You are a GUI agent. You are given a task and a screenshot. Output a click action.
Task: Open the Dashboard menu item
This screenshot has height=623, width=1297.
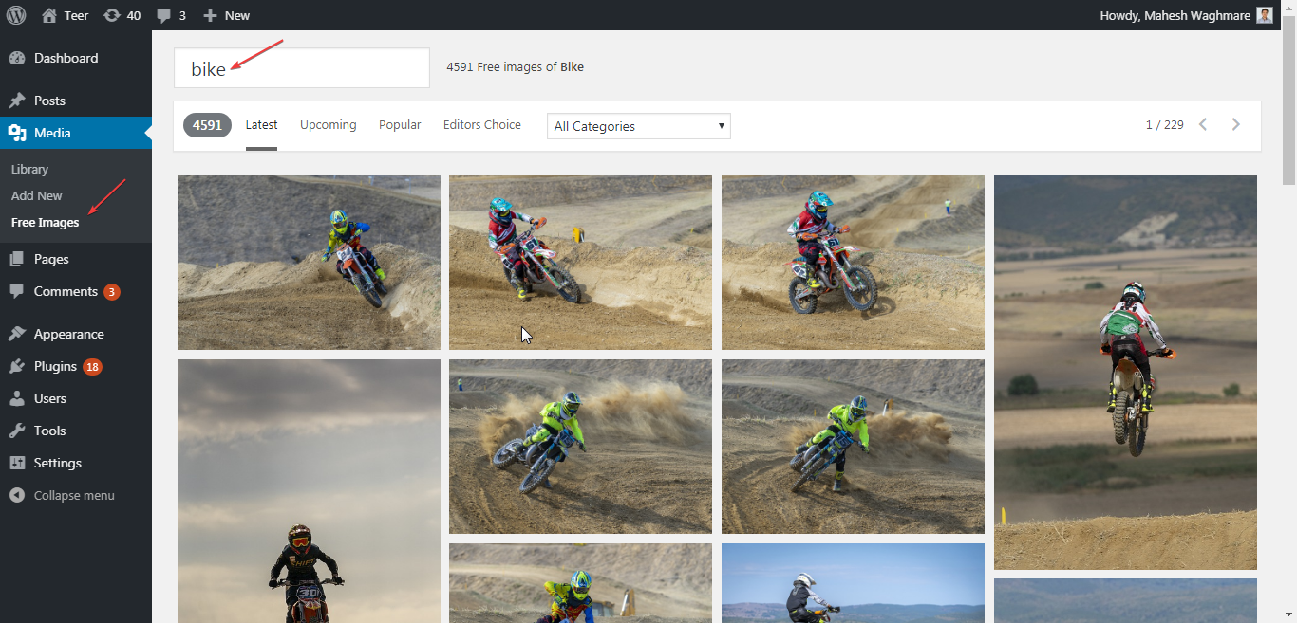[x=66, y=58]
